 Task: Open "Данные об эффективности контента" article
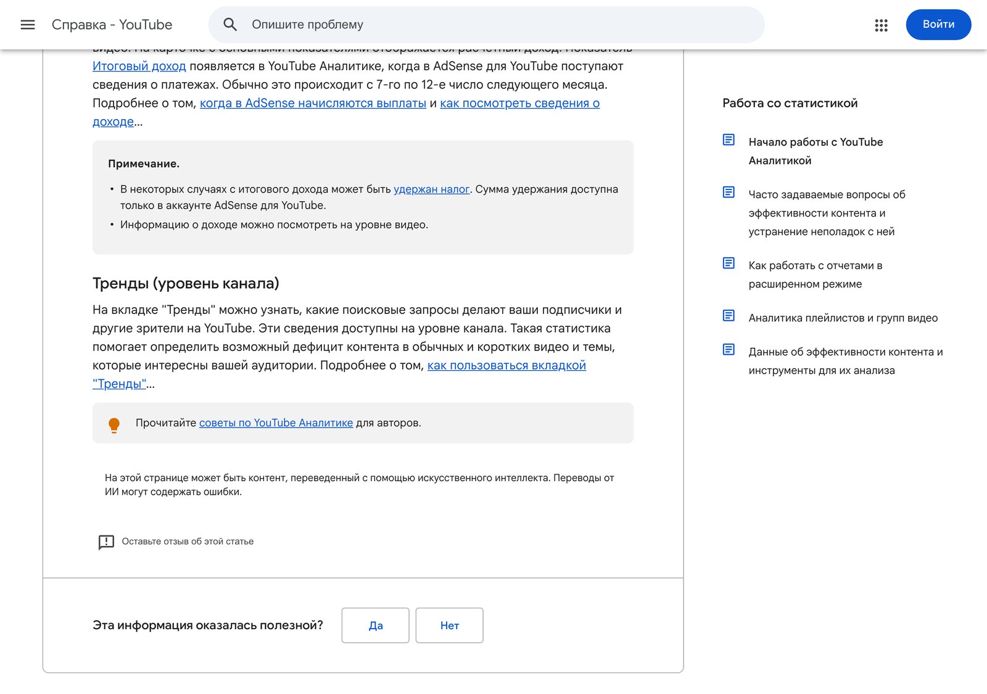point(845,361)
